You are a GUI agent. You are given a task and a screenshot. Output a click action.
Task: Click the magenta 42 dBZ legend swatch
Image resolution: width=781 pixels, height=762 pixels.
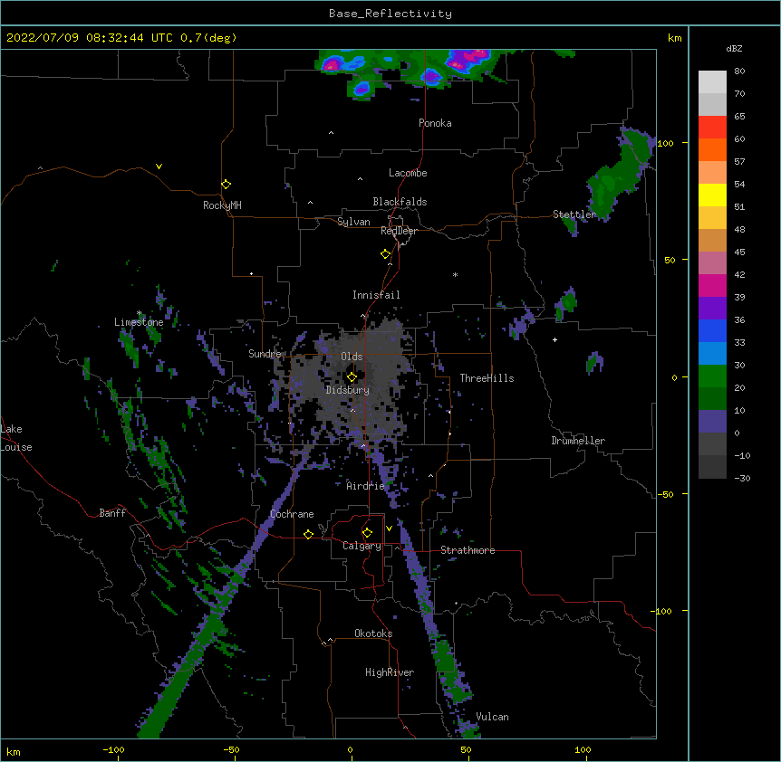point(712,285)
